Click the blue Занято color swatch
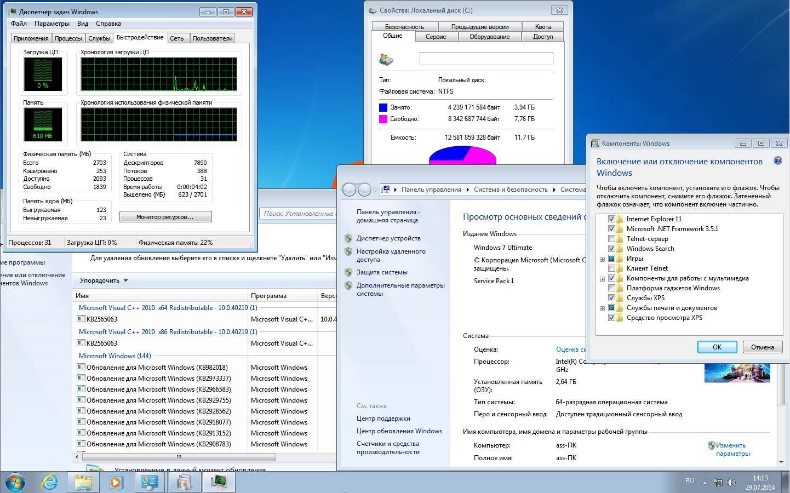Screen dimensions: 790x493 click(383, 108)
